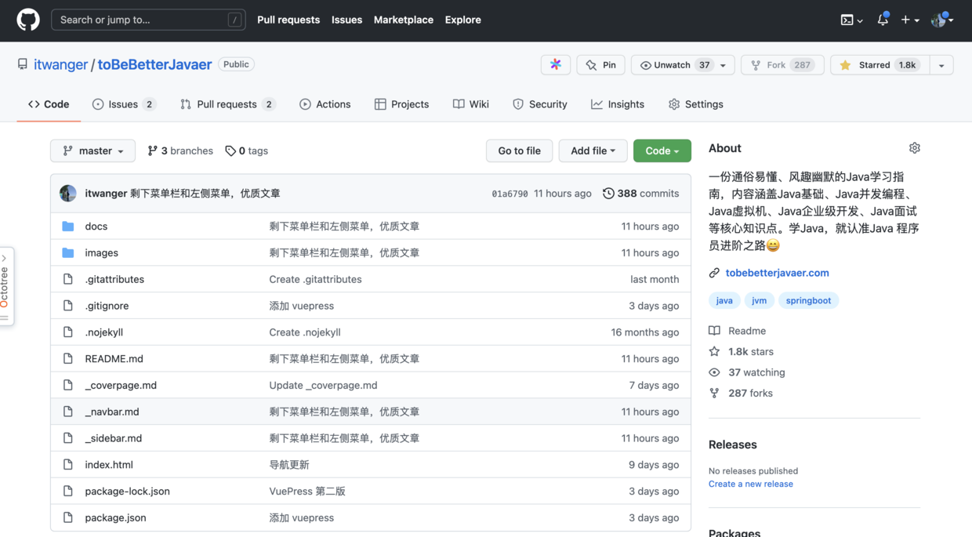The image size is (972, 537).
Task: Open the master branch dropdown
Action: pyautogui.click(x=92, y=151)
